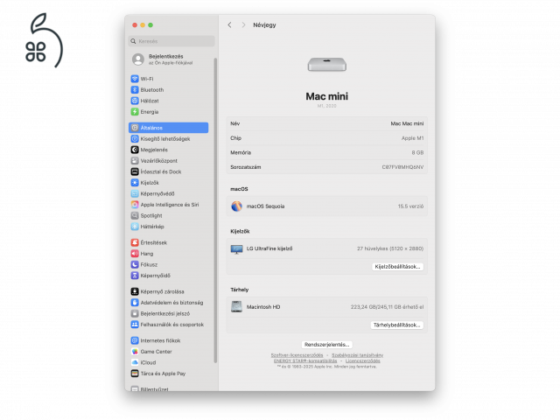Click the Keresés search field
This screenshot has height=420, width=560.
(171, 41)
